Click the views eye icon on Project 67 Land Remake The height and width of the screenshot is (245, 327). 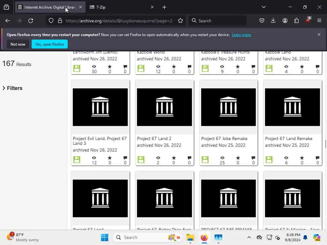(286, 158)
